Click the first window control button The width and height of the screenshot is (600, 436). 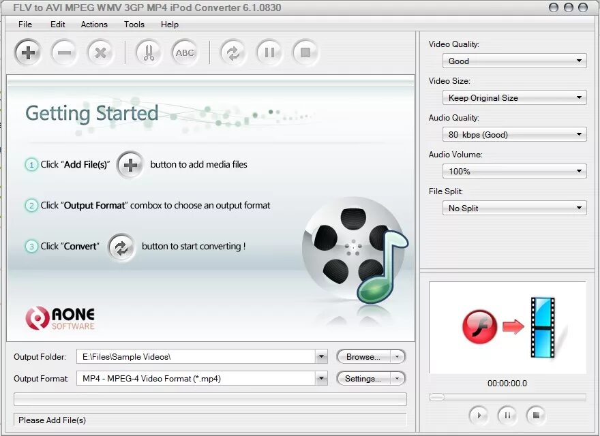tap(554, 7)
